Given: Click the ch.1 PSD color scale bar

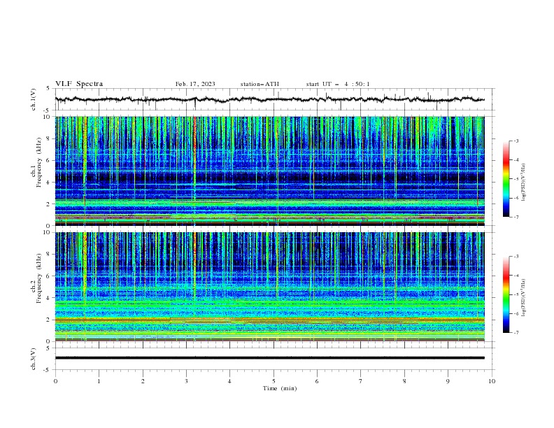Looking at the screenshot, I should point(506,179).
